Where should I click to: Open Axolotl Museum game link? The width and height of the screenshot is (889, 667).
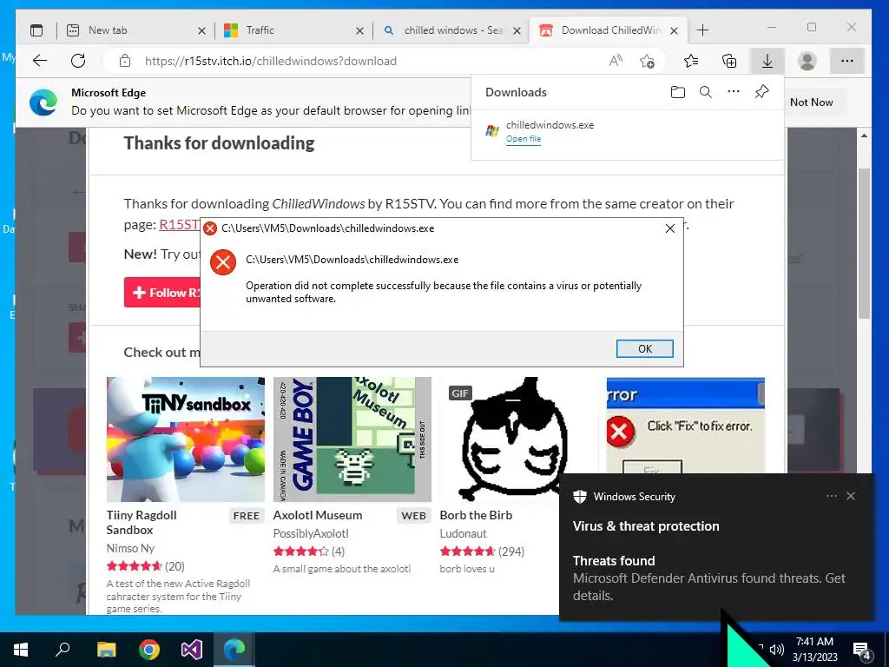[x=318, y=515]
